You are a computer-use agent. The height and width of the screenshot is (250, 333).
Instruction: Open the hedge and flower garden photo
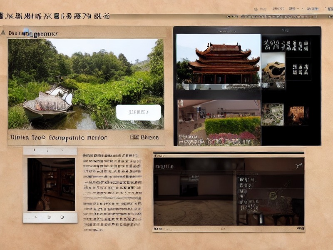pyautogui.click(x=219, y=122)
